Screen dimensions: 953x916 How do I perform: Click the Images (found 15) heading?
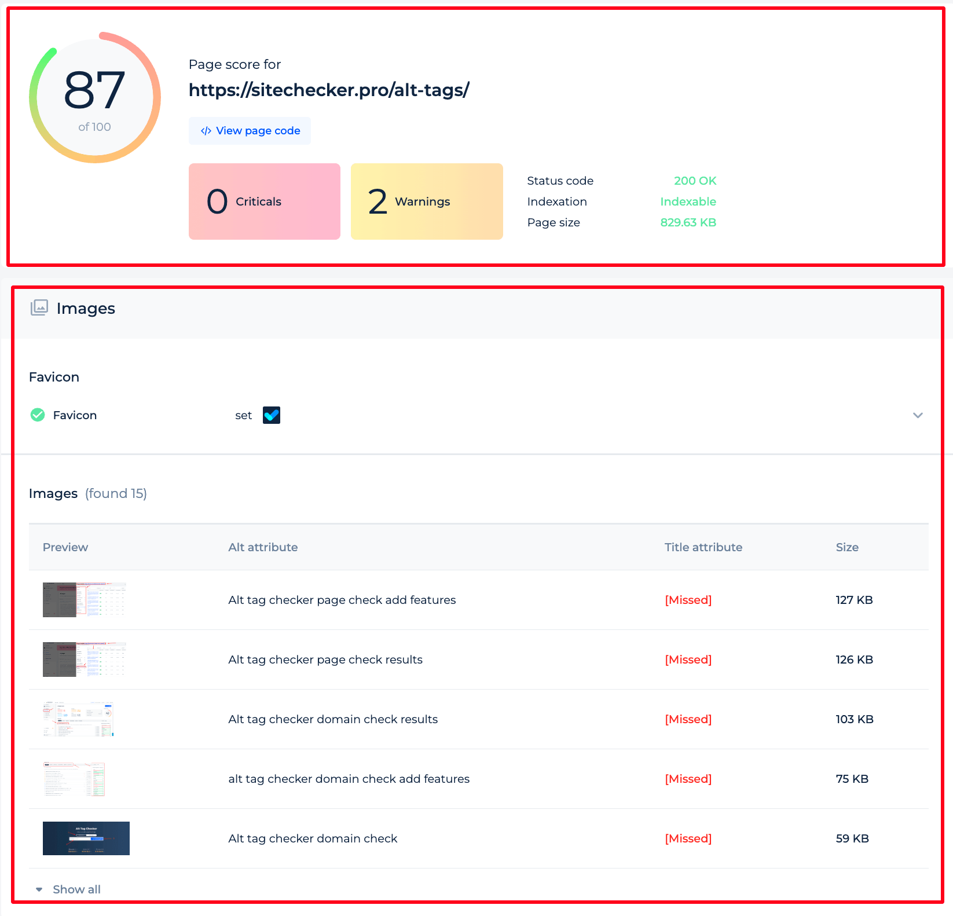tap(88, 493)
